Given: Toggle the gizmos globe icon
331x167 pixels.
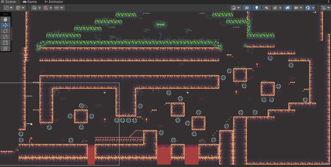Looking at the screenshot, I should click(308, 8).
